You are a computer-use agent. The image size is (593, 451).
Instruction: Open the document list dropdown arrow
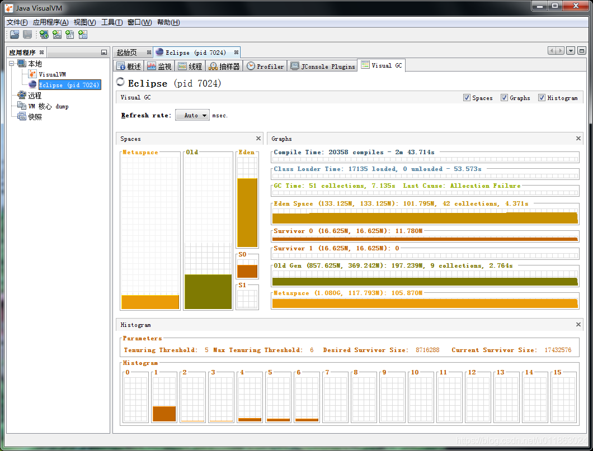571,51
